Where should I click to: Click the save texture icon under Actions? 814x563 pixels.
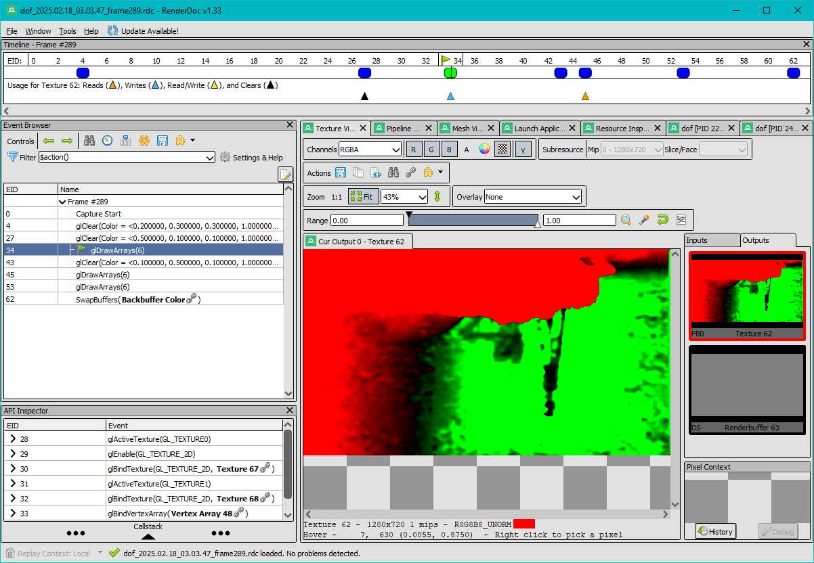[x=341, y=173]
